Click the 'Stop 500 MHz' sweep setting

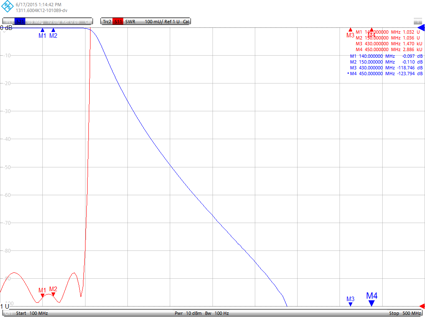point(405,313)
